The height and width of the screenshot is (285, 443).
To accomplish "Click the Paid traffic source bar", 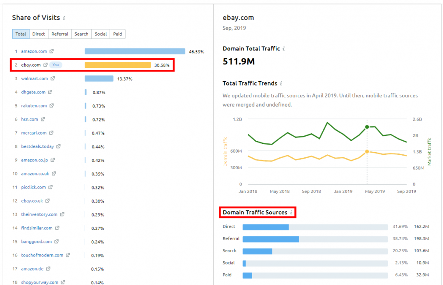I will tap(315, 275).
